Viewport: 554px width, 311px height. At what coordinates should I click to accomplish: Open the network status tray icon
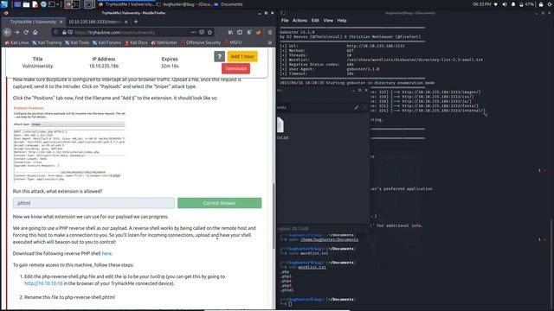tap(495, 4)
